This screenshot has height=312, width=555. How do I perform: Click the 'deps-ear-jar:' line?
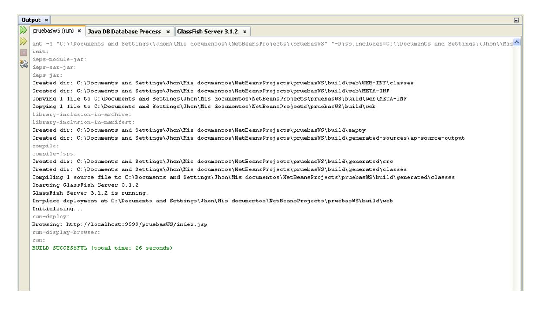(54, 67)
